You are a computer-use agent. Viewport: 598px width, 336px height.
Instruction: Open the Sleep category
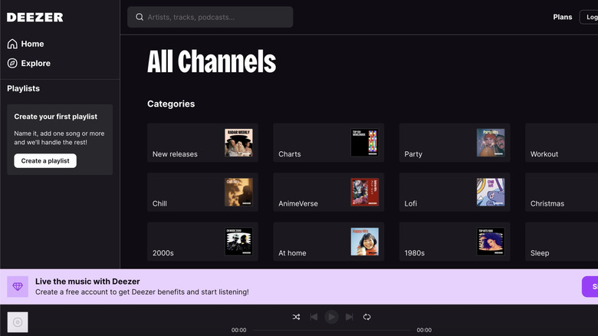[x=561, y=242]
